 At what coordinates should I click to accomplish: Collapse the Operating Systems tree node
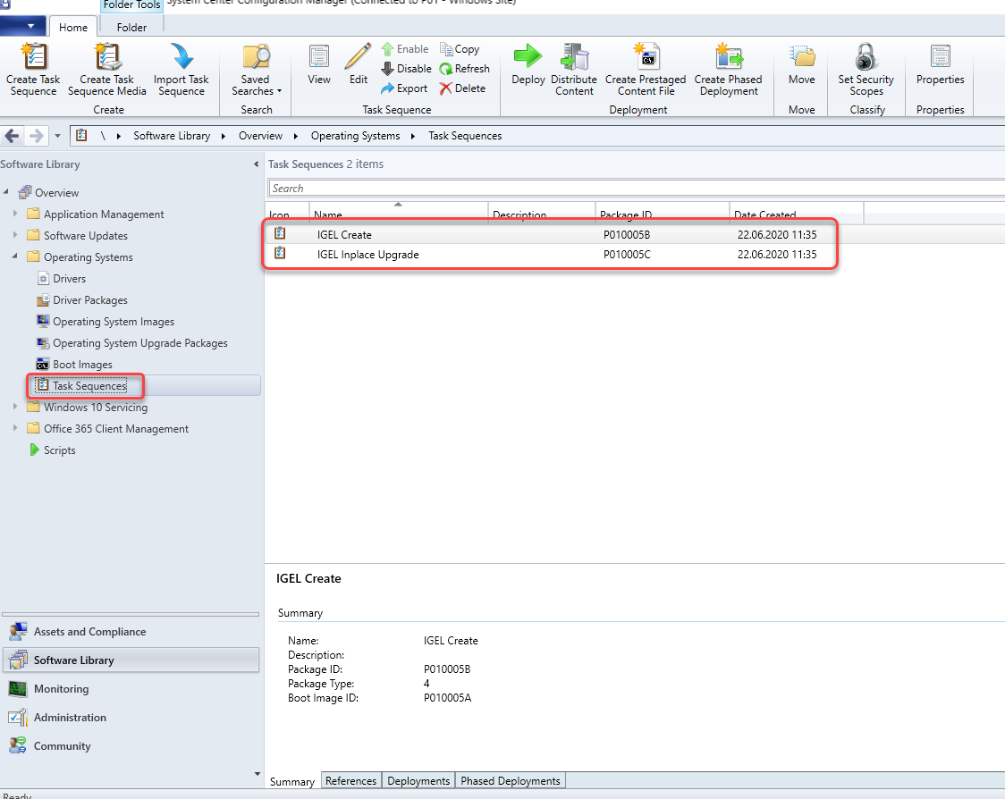(15, 257)
